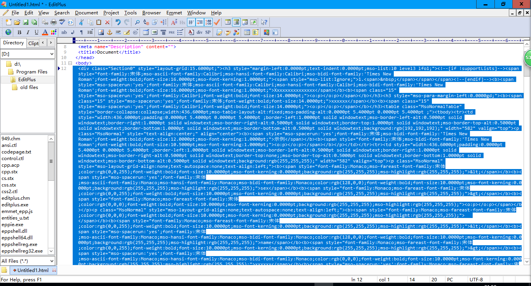Run the ABC spell check icon

point(62,22)
